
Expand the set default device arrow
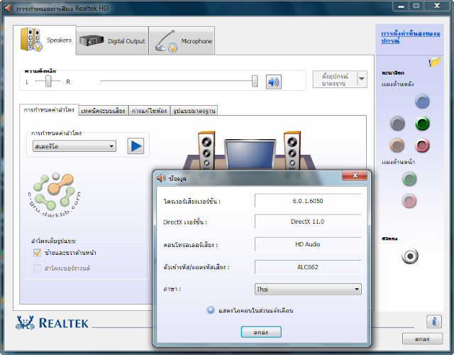pyautogui.click(x=362, y=79)
